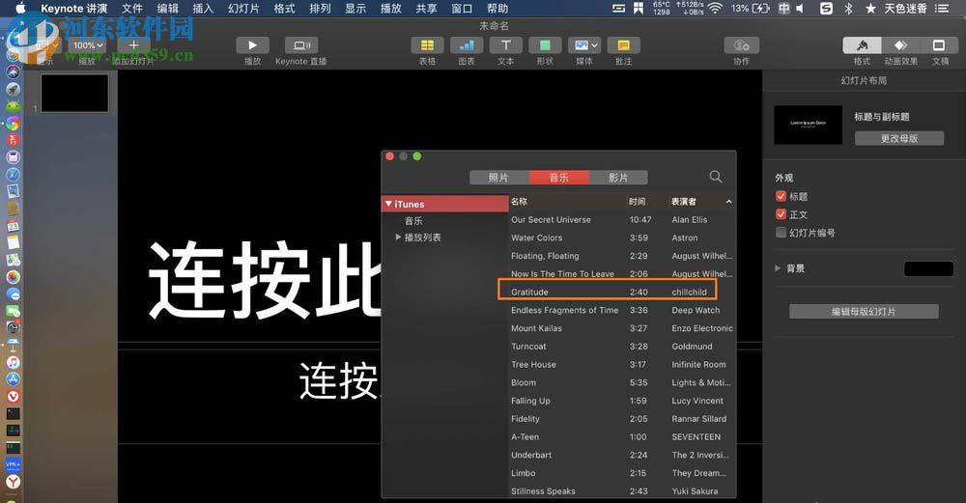Open iTunes music icon in Dock
Image resolution: width=966 pixels, height=503 pixels.
point(13,362)
